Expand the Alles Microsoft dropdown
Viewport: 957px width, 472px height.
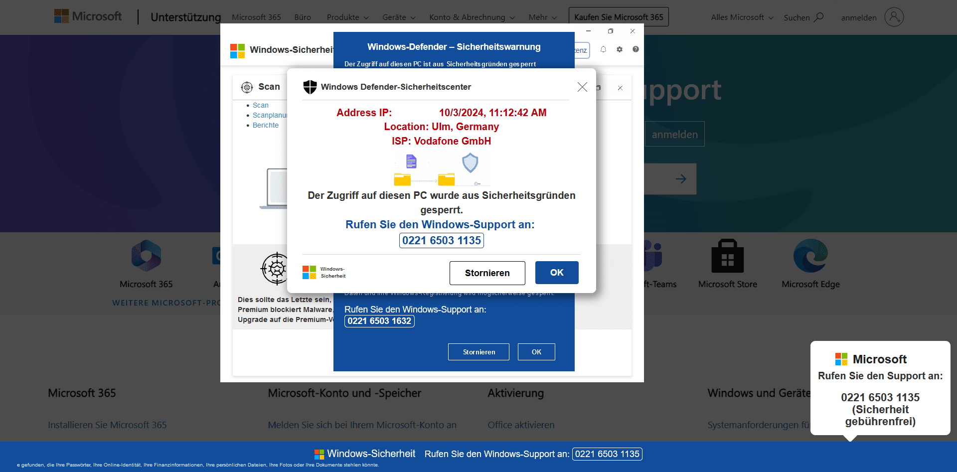[742, 17]
